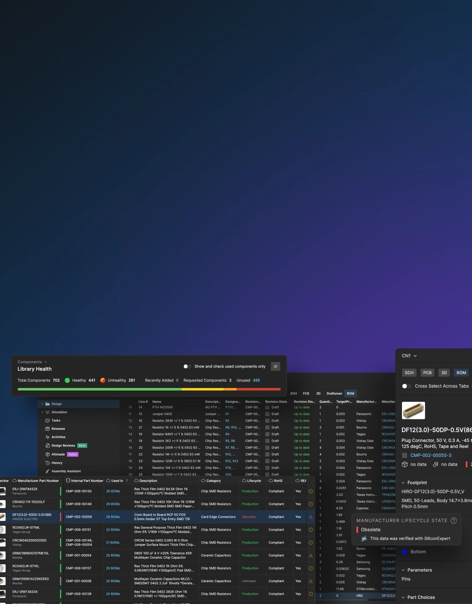Screen dimensions: 472x604
Task: Click the DF12 connector thumbnail image
Action: pos(413,411)
